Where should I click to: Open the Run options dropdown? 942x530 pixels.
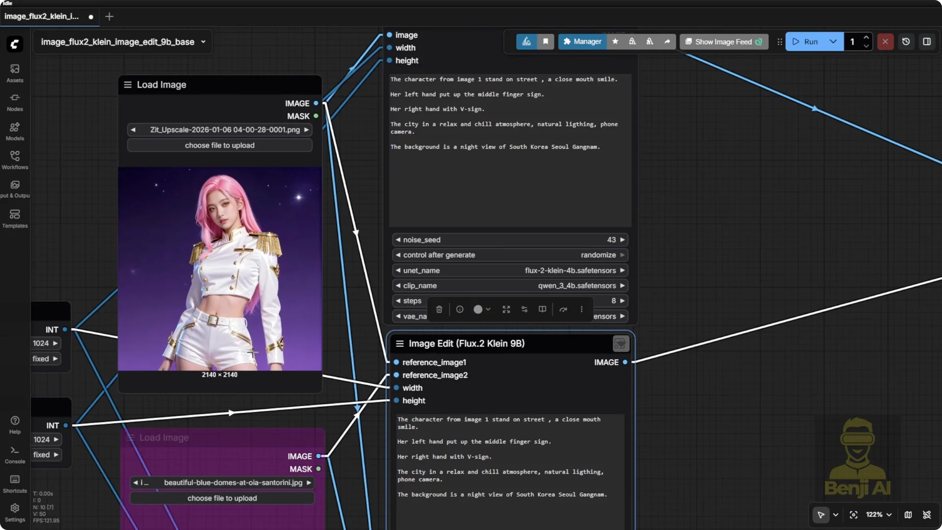pyautogui.click(x=833, y=41)
